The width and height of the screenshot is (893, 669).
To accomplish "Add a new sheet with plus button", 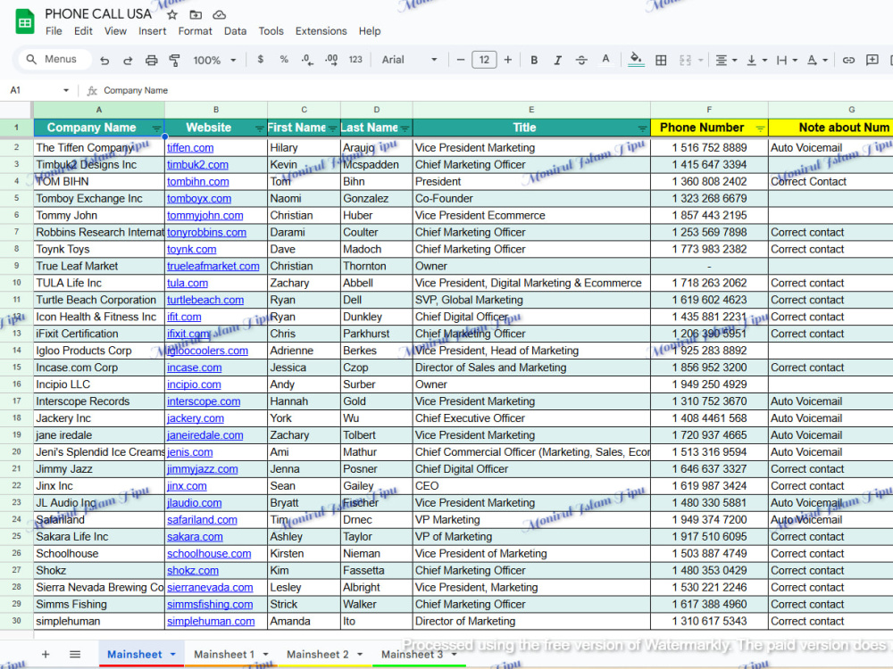I will [x=46, y=654].
